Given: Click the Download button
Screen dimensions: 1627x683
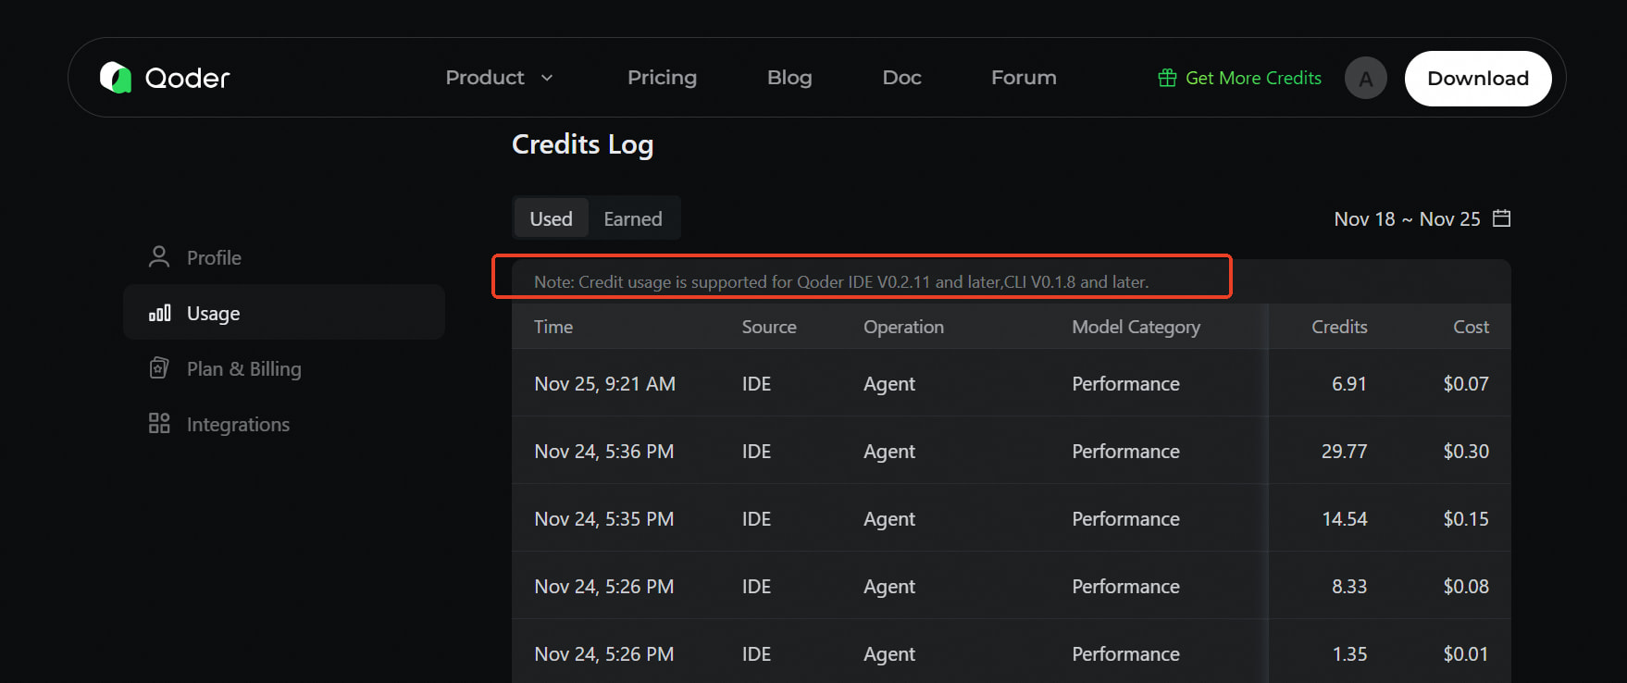Looking at the screenshot, I should click(1477, 79).
